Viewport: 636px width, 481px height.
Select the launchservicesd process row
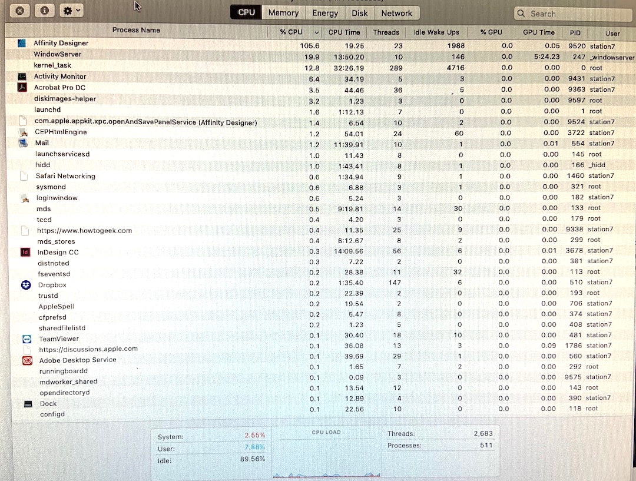click(x=320, y=154)
